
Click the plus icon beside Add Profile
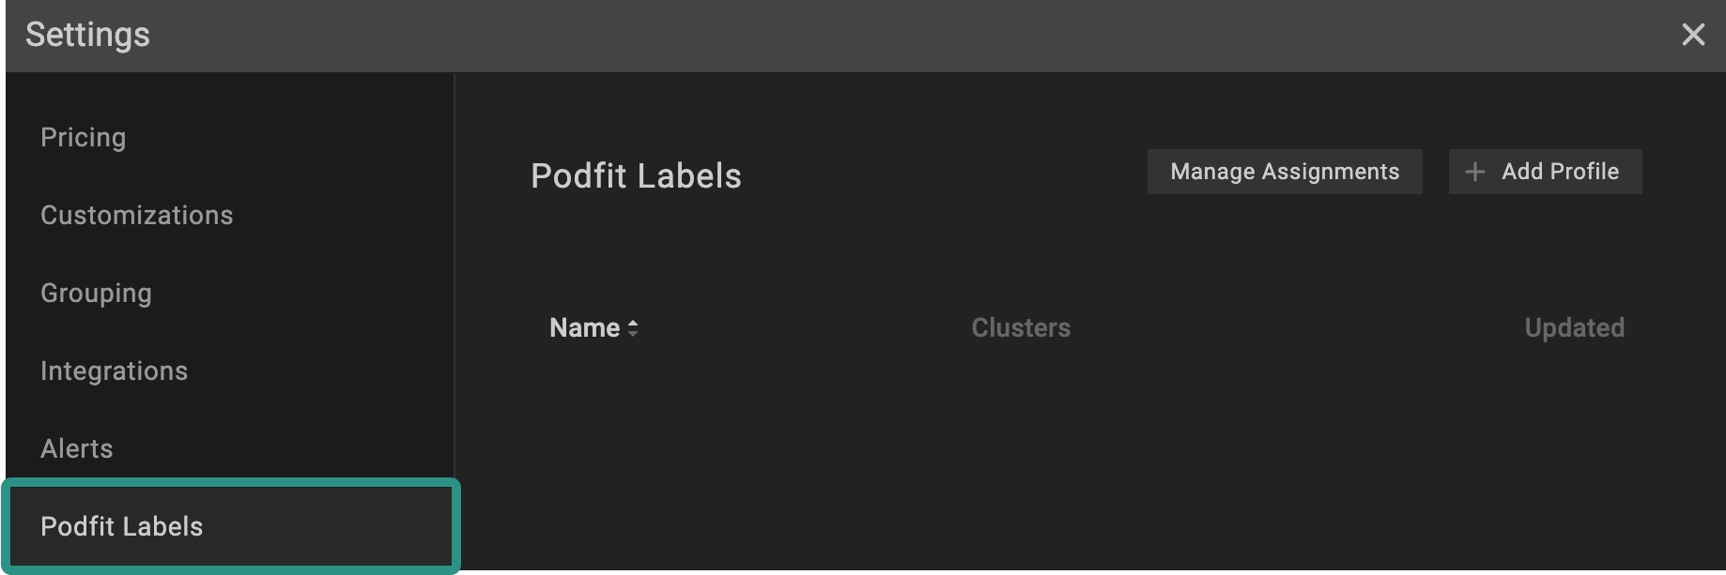click(x=1475, y=172)
